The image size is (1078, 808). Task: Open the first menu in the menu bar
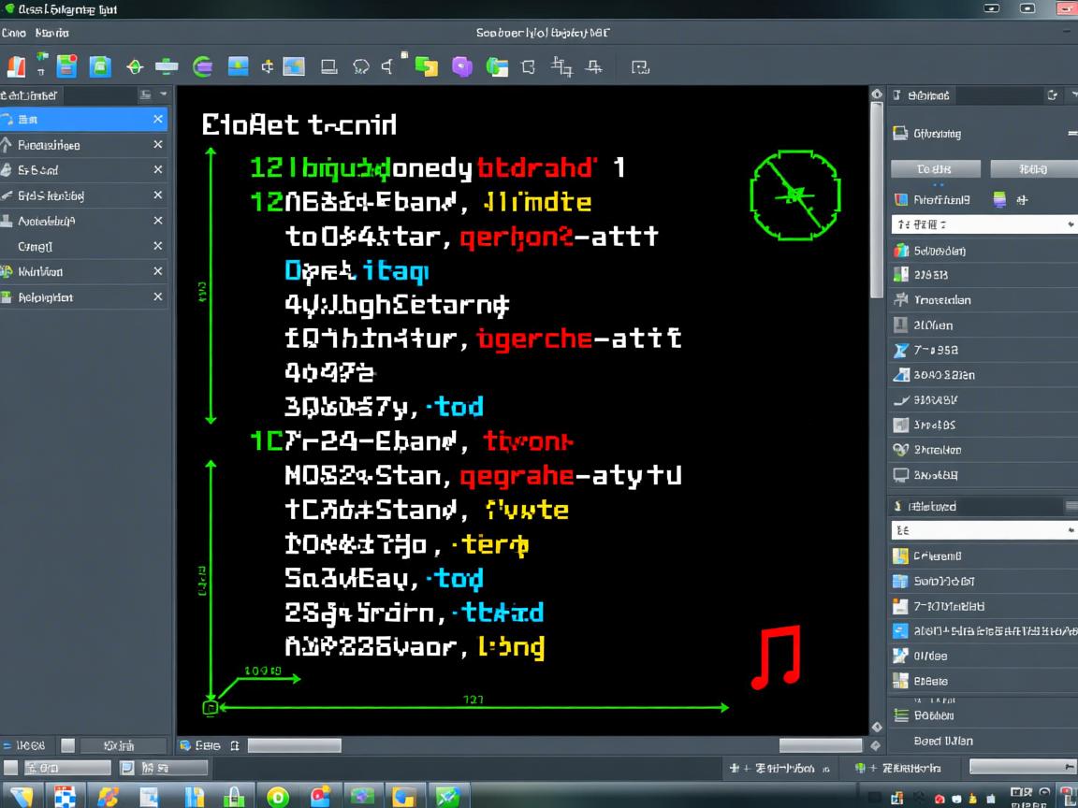point(13,33)
